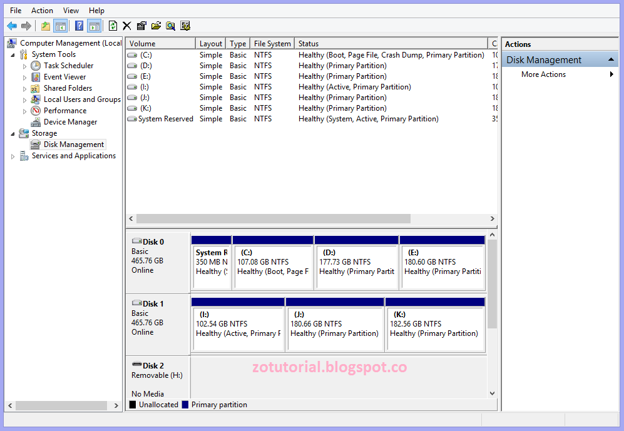This screenshot has width=624, height=431.
Task: Expand the Services and Applications node
Action: click(13, 156)
